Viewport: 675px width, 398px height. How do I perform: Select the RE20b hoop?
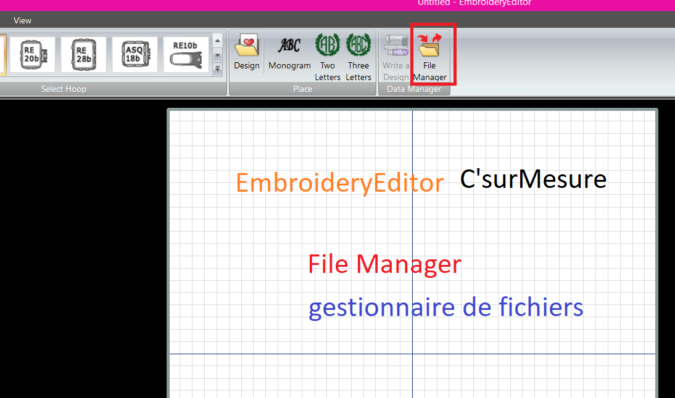(32, 54)
